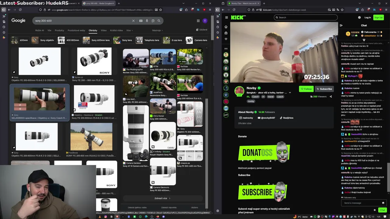Open Kick Browse icon in sidebar
The height and width of the screenshot is (219, 390).
point(226,33)
